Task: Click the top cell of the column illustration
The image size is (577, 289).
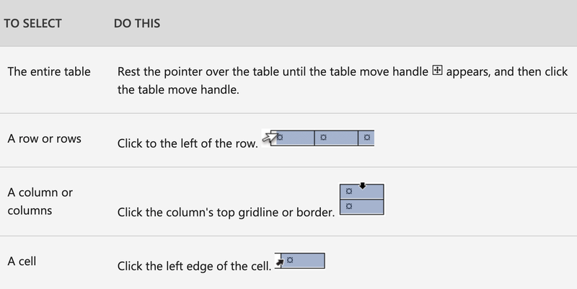Action: [362, 192]
